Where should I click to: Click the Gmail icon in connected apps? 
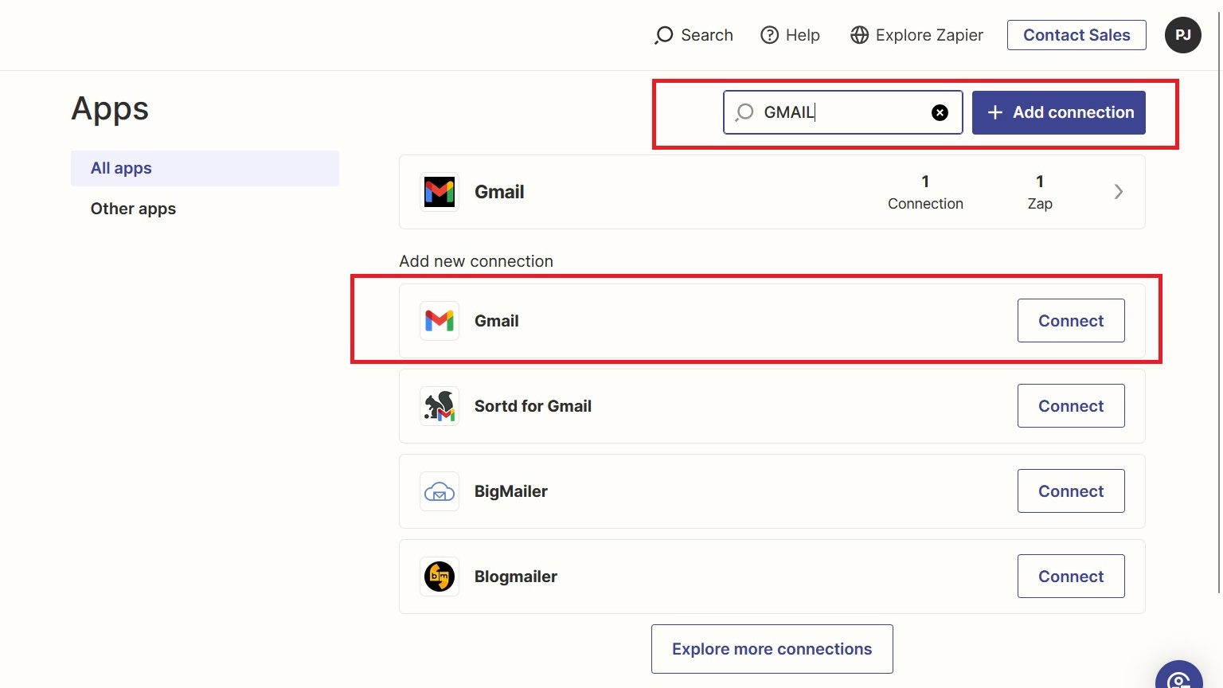[440, 192]
